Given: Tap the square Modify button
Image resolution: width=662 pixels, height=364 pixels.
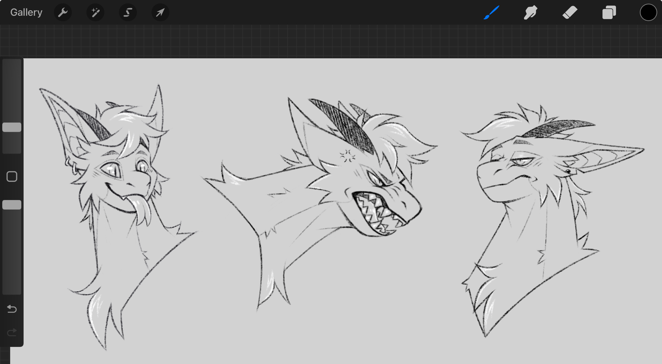Looking at the screenshot, I should (x=12, y=177).
